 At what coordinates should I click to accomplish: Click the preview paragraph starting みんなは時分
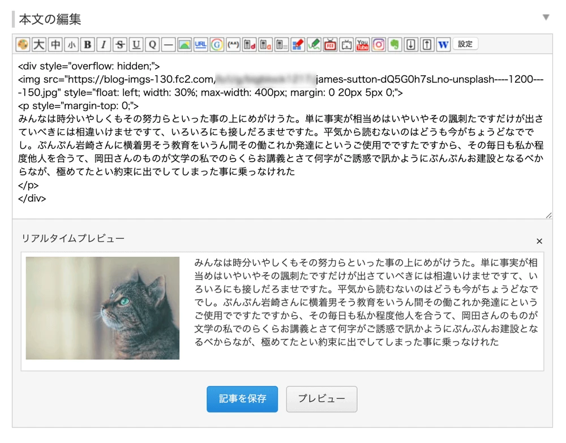click(366, 302)
